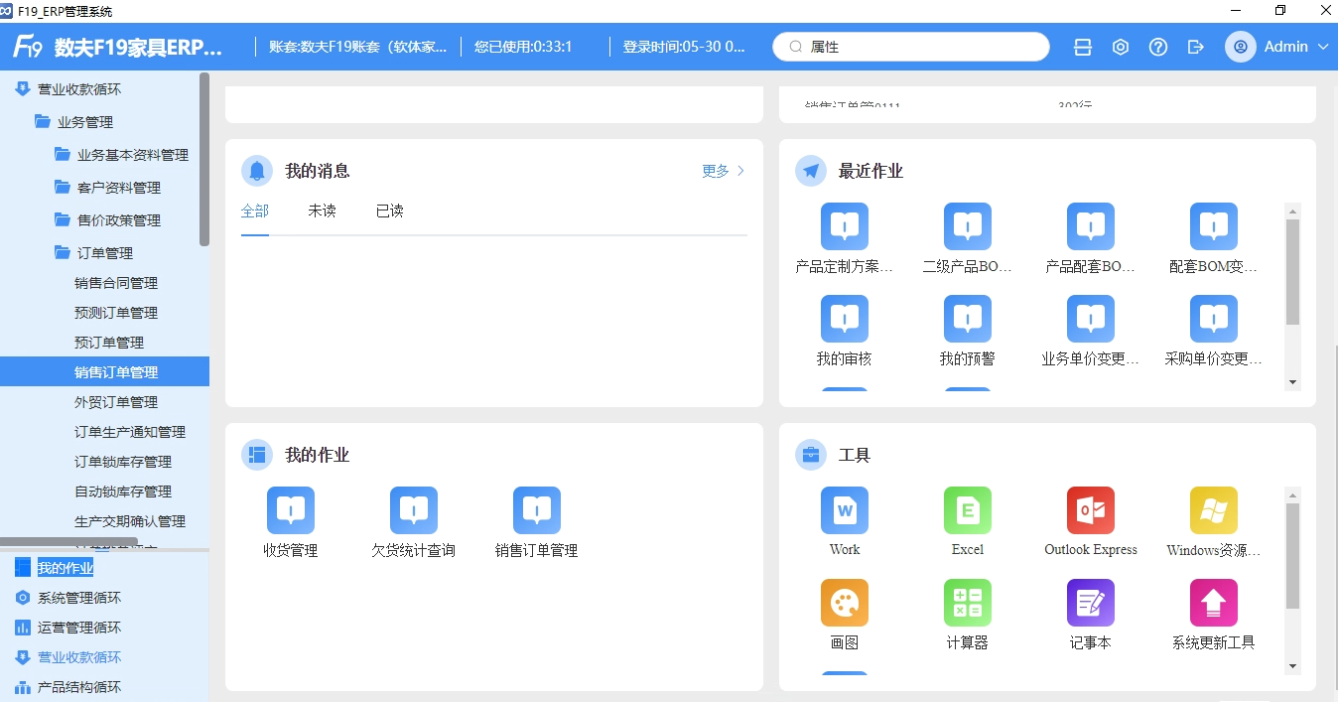Viewport: 1338px width, 702px height.
Task: Open 订单生产通知管理 tree item
Action: [130, 432]
